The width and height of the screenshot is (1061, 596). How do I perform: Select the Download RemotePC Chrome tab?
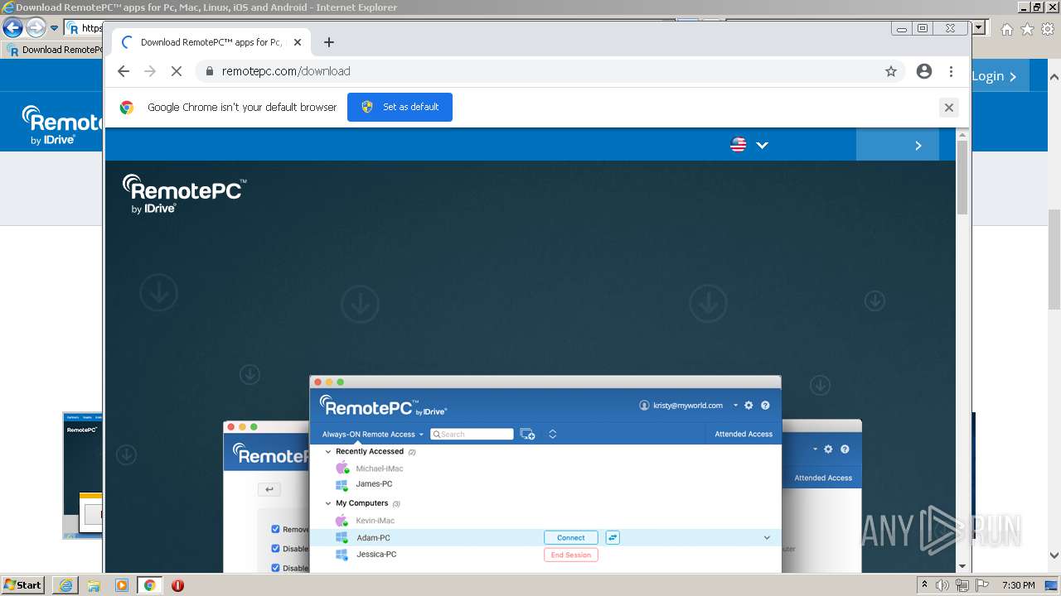click(x=211, y=42)
